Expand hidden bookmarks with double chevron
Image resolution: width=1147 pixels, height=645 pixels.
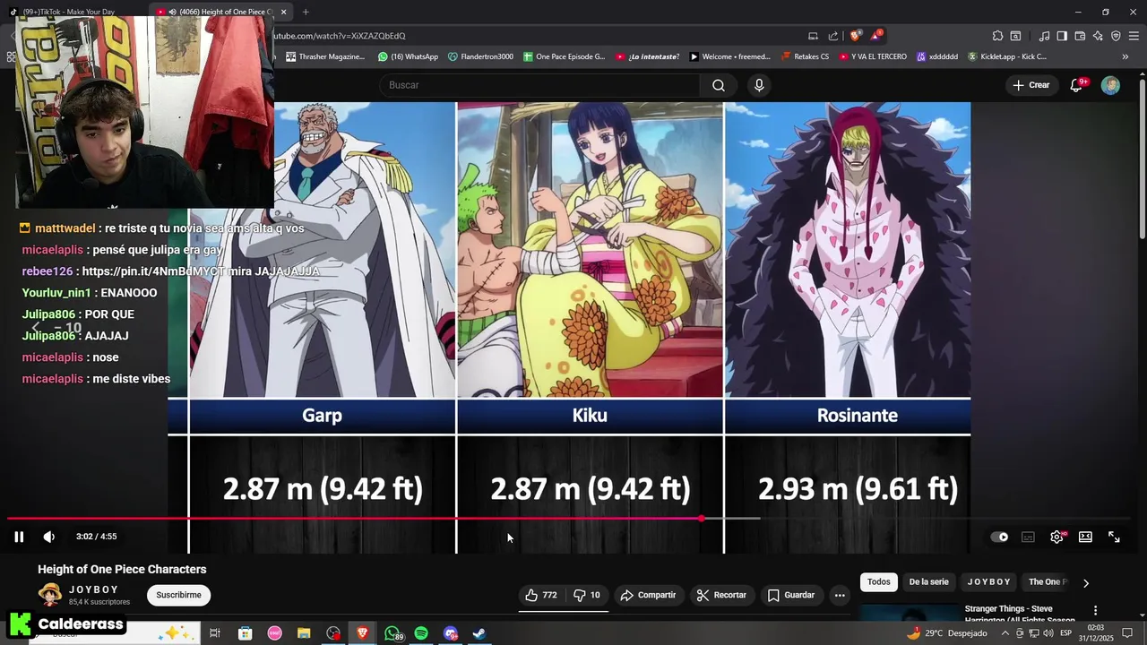1125,56
